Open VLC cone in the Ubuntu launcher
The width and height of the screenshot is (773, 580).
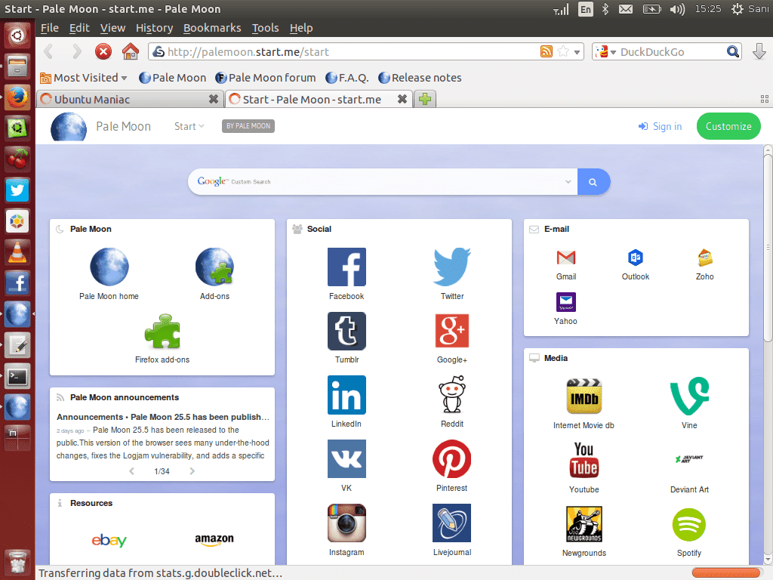point(17,252)
